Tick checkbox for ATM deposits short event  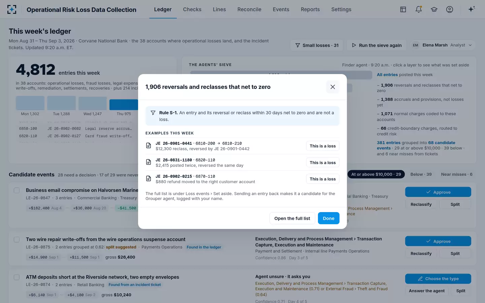[17, 277]
